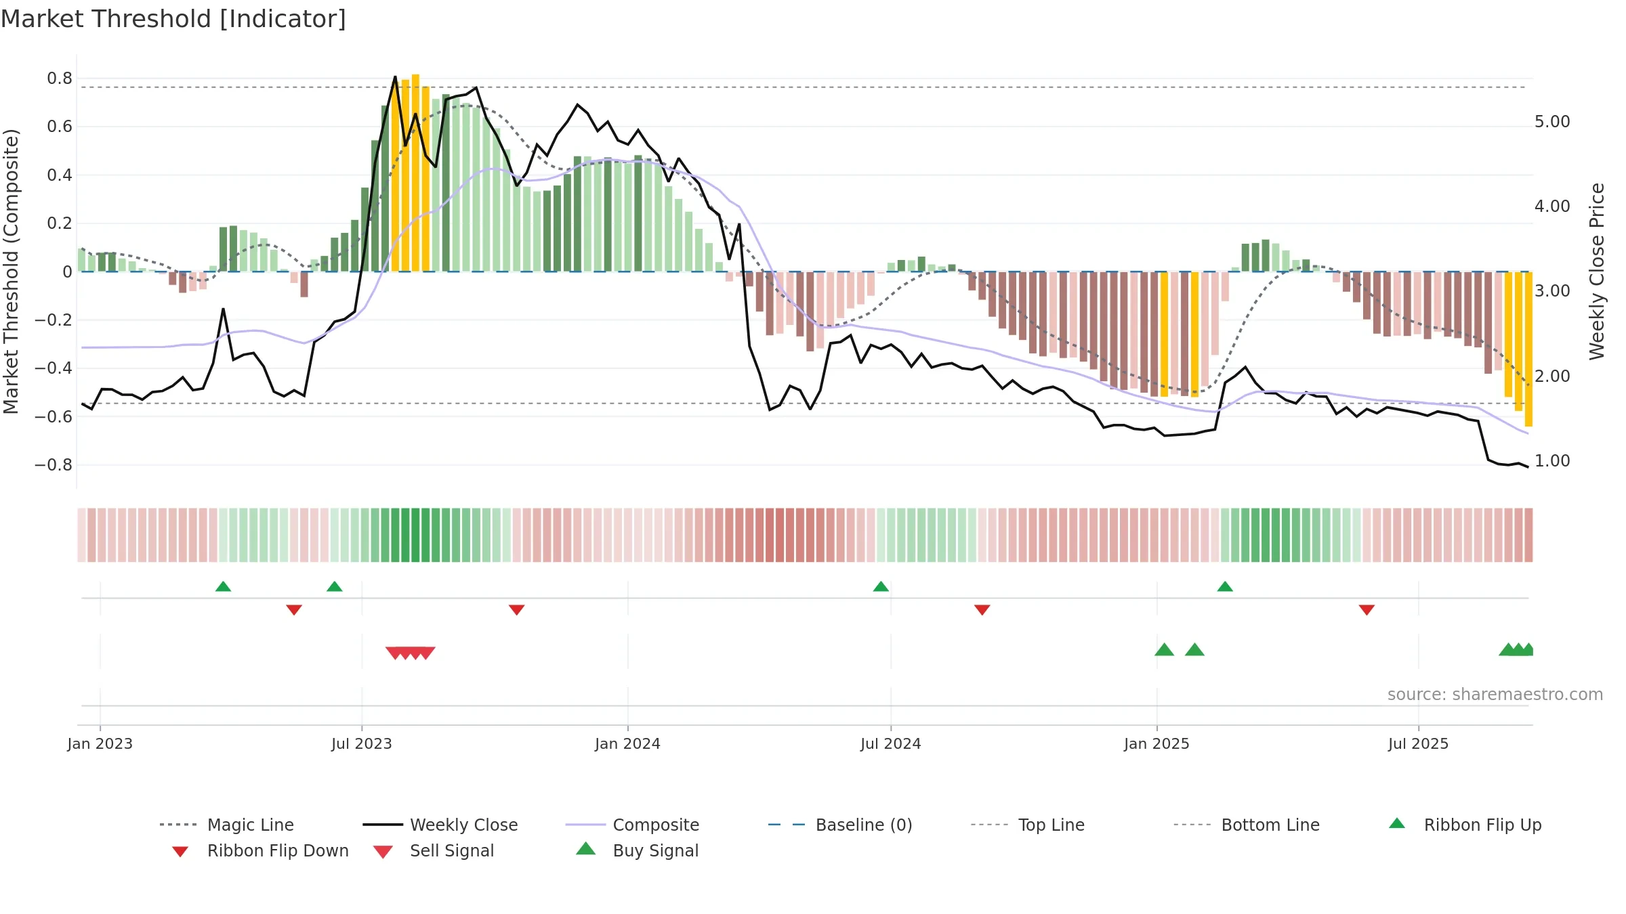The width and height of the screenshot is (1626, 914).
Task: Click the Jan 2023 x-axis label
Action: pyautogui.click(x=100, y=743)
